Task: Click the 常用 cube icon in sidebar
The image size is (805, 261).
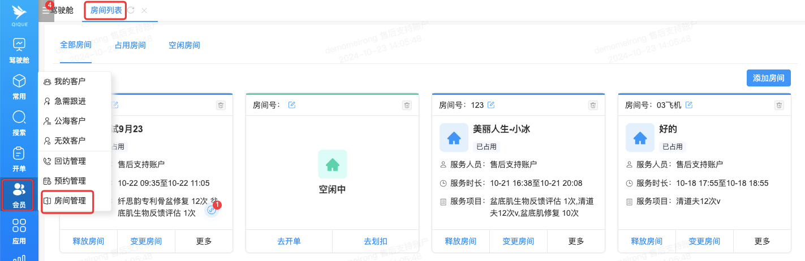Action: tap(19, 81)
